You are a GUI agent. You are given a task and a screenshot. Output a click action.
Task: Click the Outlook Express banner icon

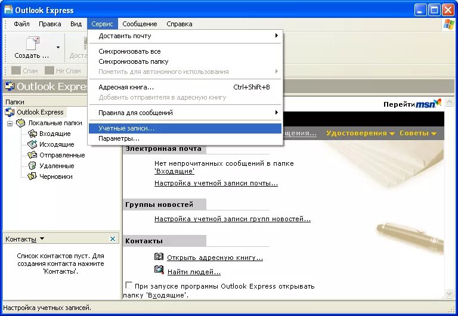click(10, 86)
